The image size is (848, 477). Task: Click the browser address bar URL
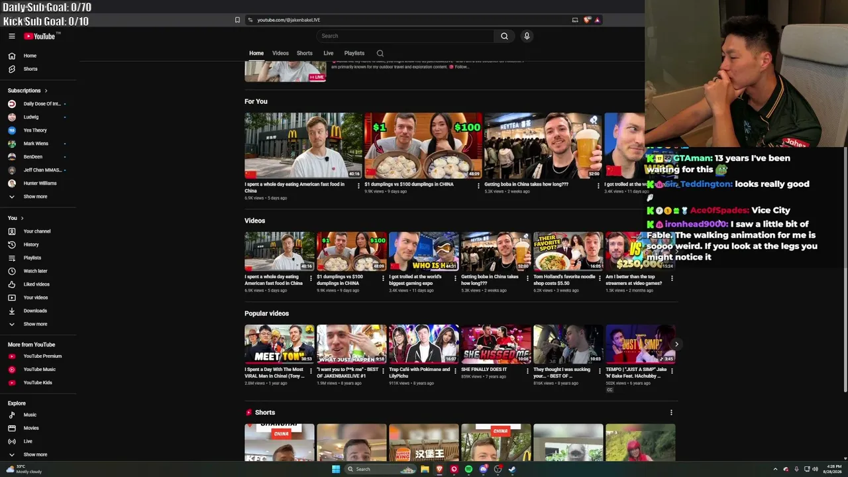point(289,20)
